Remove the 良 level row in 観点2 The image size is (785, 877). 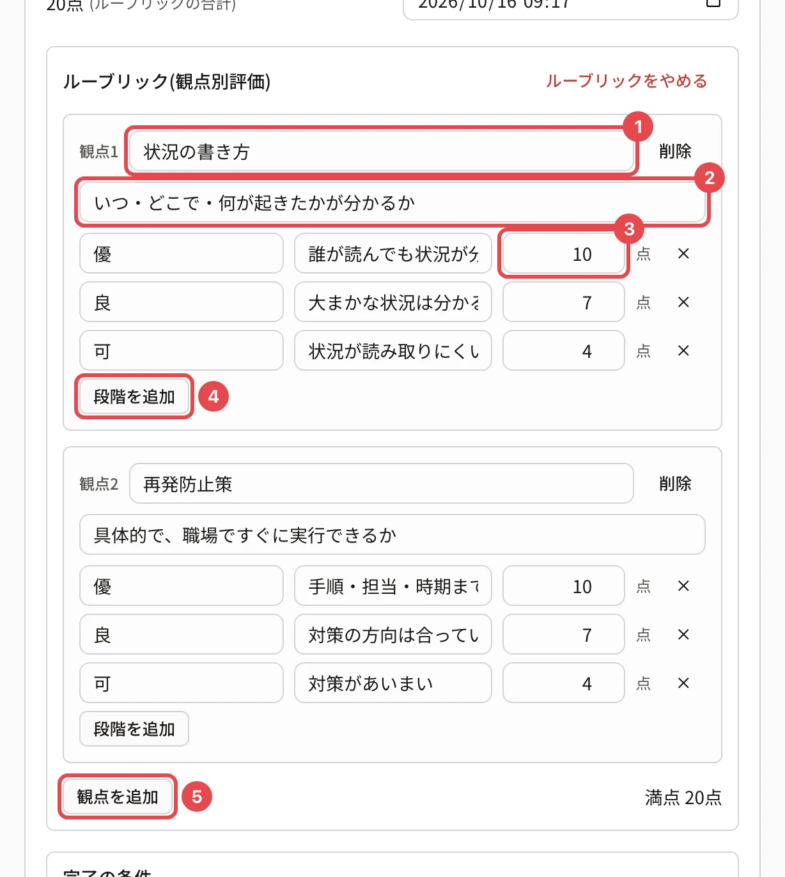pos(683,635)
